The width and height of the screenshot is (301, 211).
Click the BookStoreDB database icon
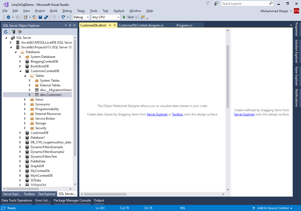pos(27,66)
